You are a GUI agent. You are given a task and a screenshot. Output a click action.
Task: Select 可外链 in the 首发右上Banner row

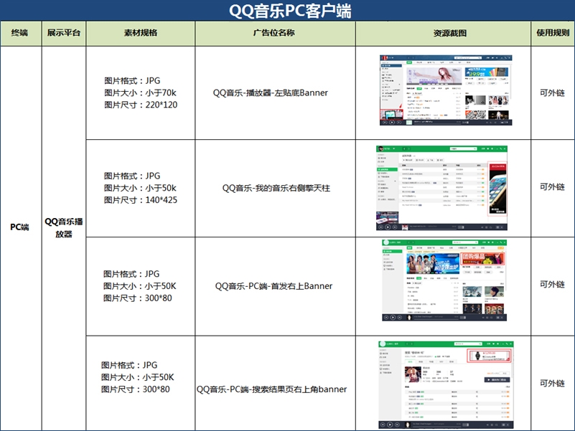(552, 285)
